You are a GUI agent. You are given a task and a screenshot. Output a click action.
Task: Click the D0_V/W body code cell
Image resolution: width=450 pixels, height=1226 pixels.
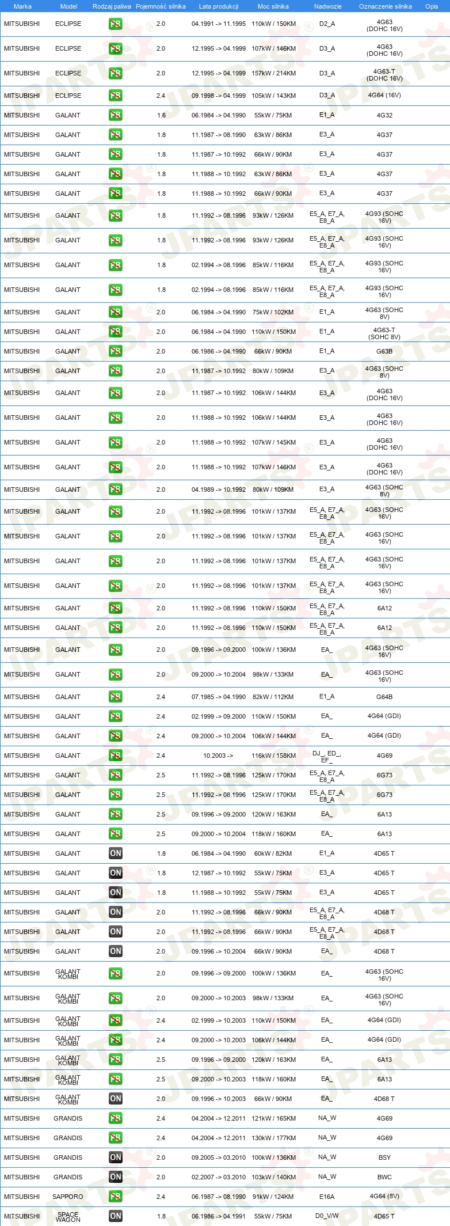[x=327, y=1216]
